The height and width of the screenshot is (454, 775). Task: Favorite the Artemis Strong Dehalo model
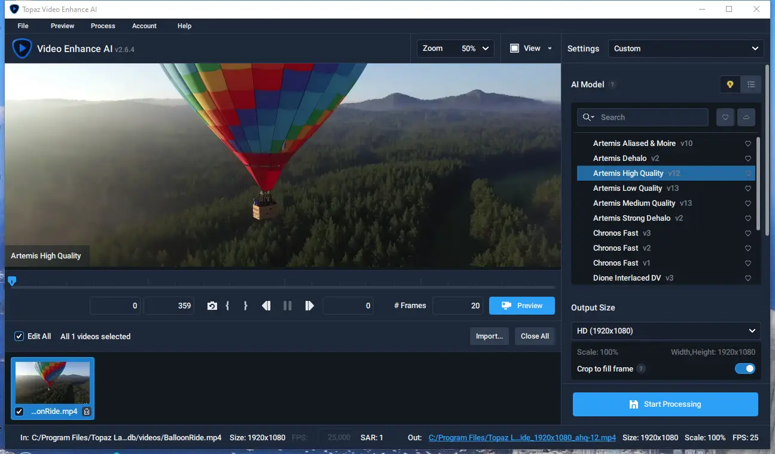coord(748,218)
